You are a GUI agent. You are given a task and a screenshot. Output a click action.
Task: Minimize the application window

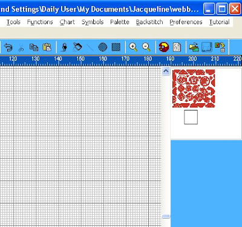[209, 8]
